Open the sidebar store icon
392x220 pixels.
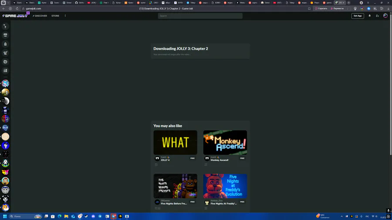pyautogui.click(x=5, y=35)
